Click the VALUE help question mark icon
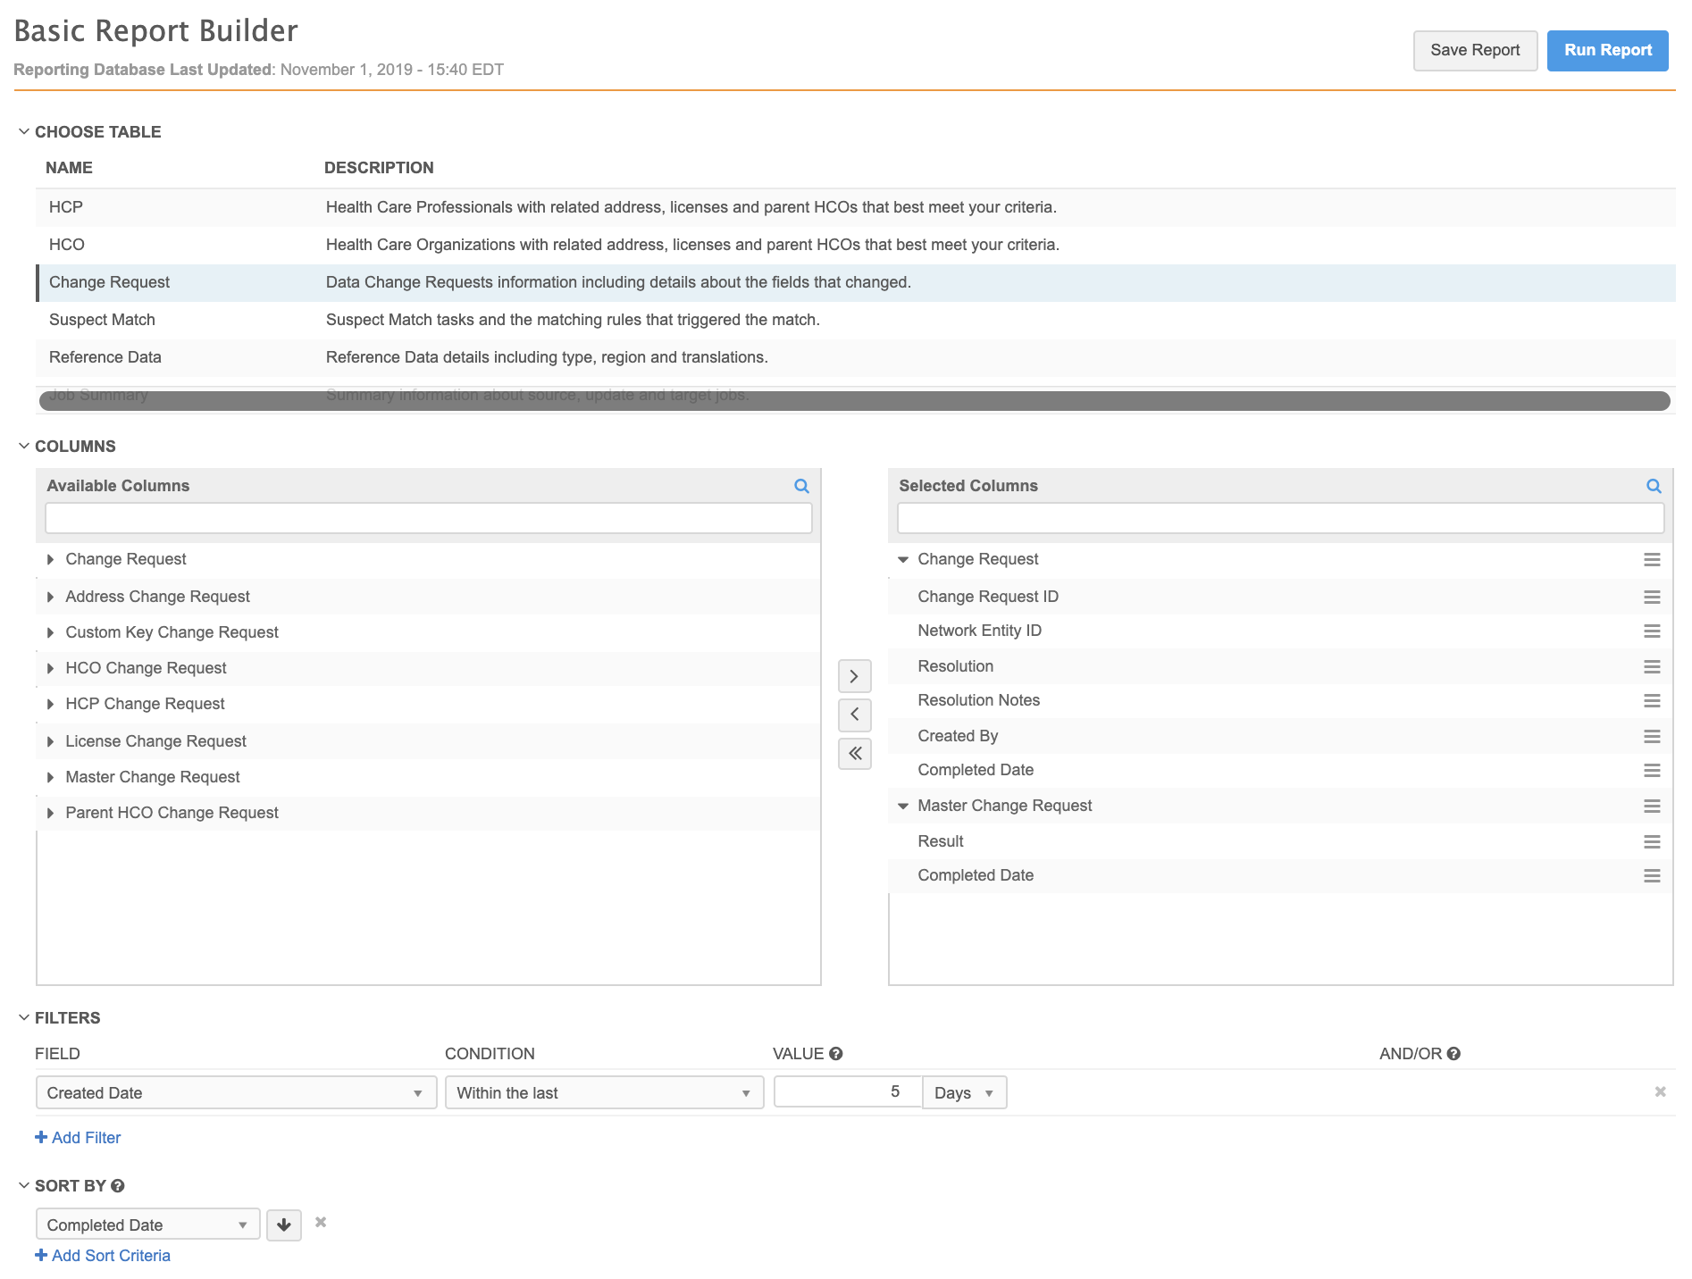This screenshot has width=1692, height=1279. coord(836,1054)
